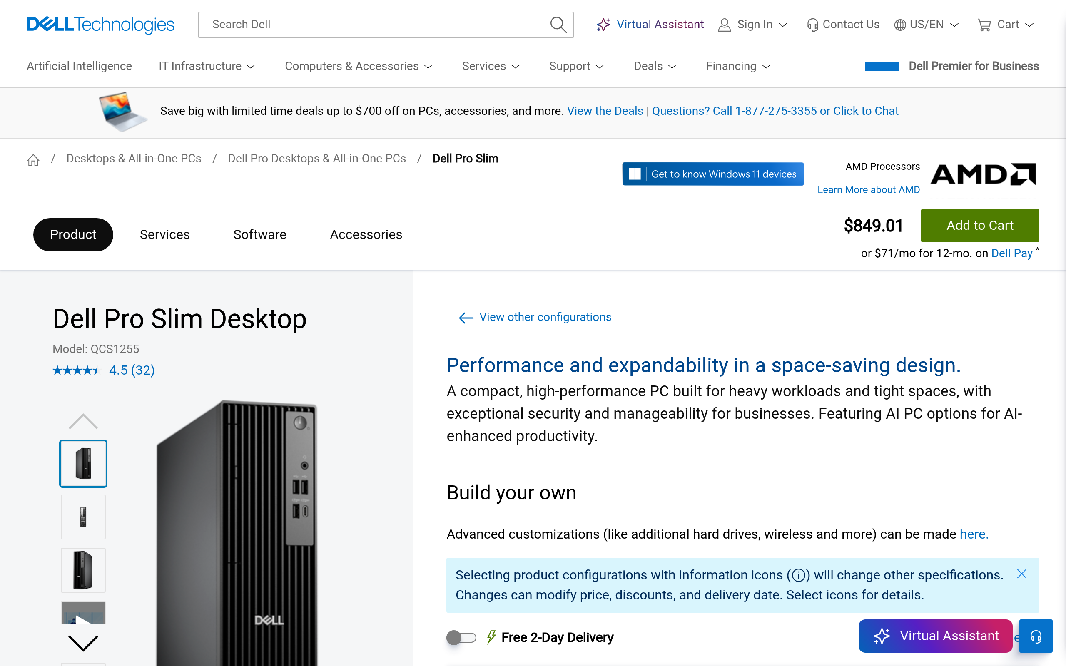
Task: Open the Cart dropdown
Action: tap(1005, 25)
